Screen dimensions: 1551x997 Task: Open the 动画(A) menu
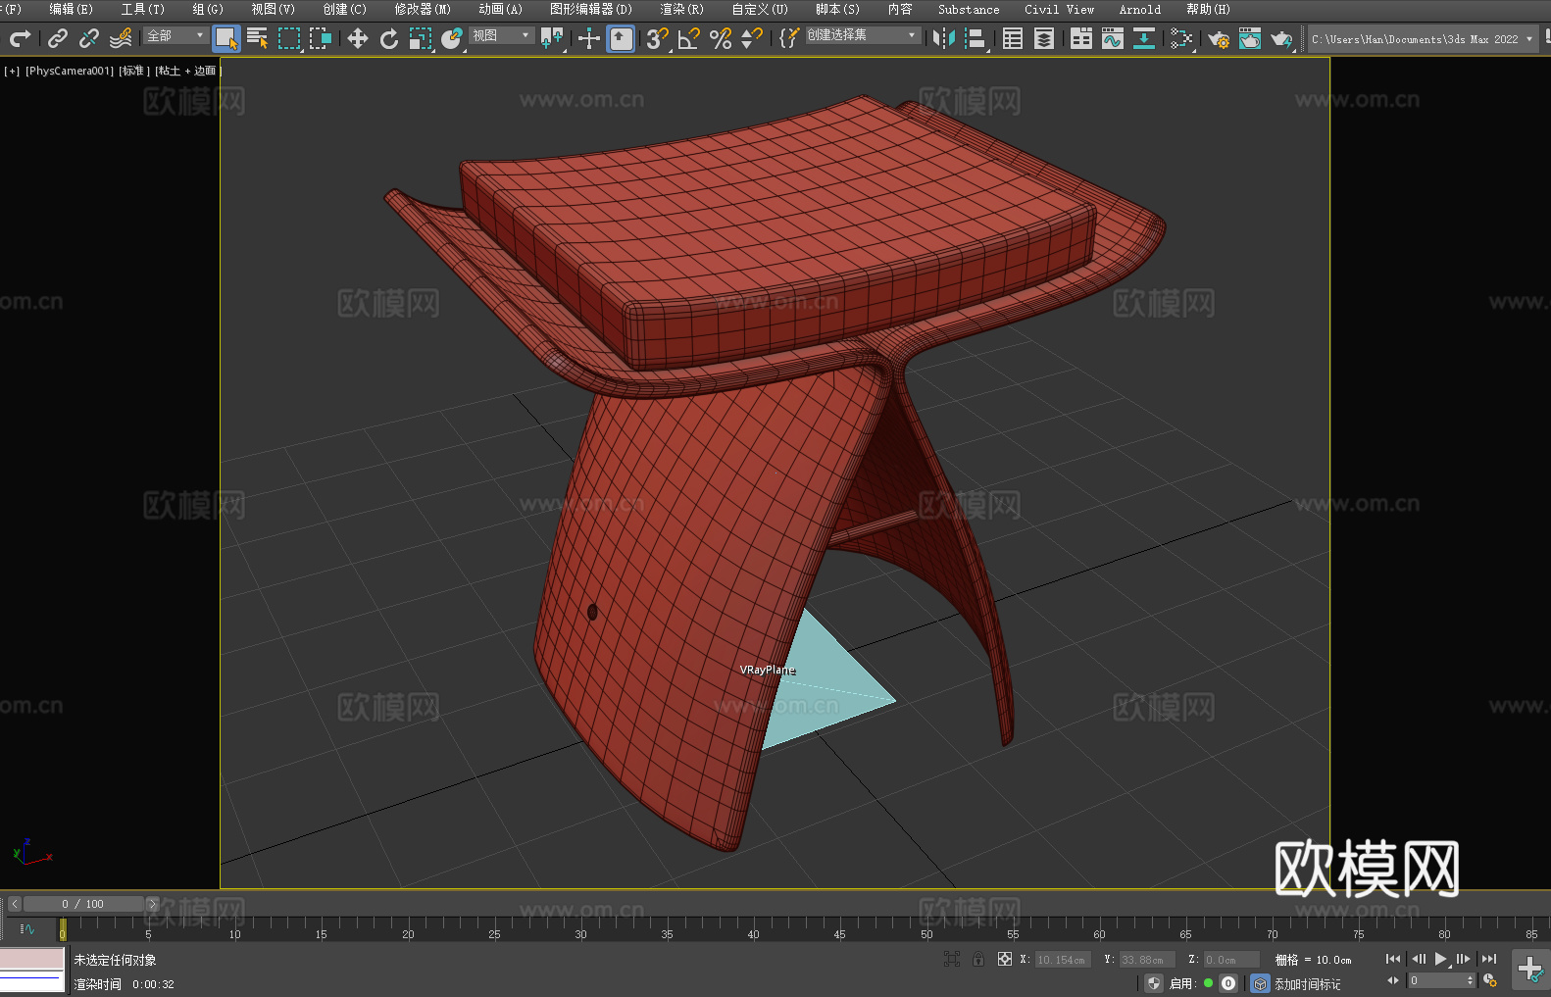pos(500,9)
